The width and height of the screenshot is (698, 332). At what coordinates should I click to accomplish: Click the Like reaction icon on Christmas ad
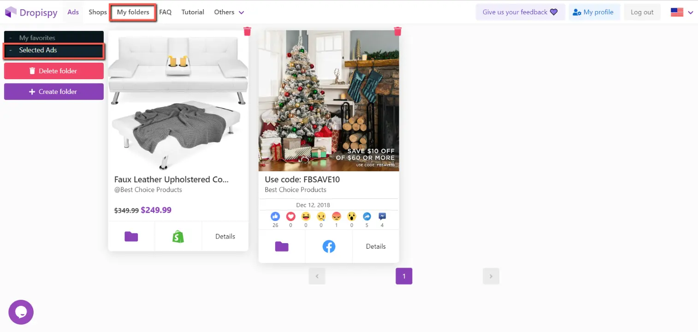(x=275, y=216)
